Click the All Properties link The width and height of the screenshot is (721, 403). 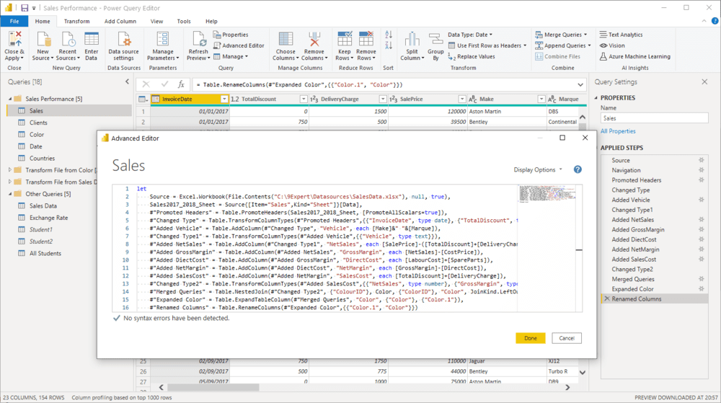pyautogui.click(x=618, y=131)
